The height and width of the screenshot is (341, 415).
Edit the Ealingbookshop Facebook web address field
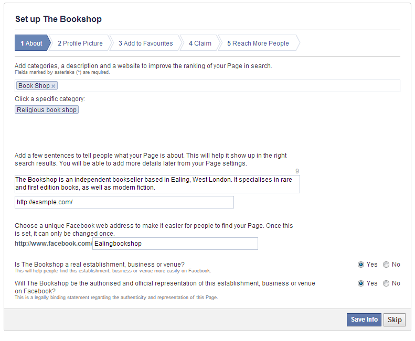175,244
